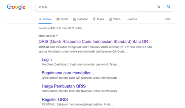Click the magnifier icon beside Semua

[x=40, y=19]
